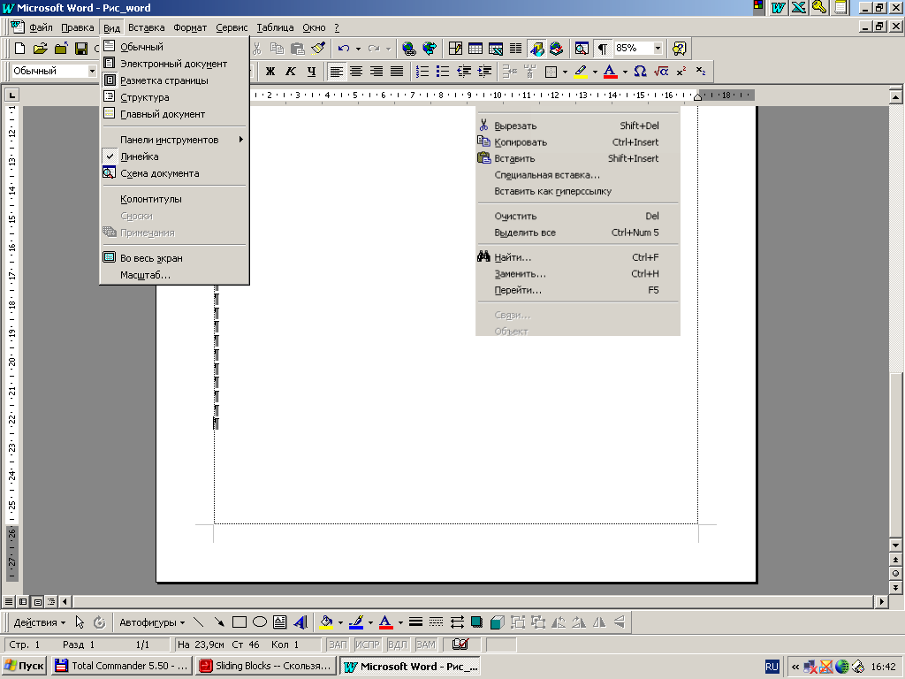Toggle ЗАМ overtype indicator in status bar
Image resolution: width=905 pixels, height=679 pixels.
[x=426, y=645]
